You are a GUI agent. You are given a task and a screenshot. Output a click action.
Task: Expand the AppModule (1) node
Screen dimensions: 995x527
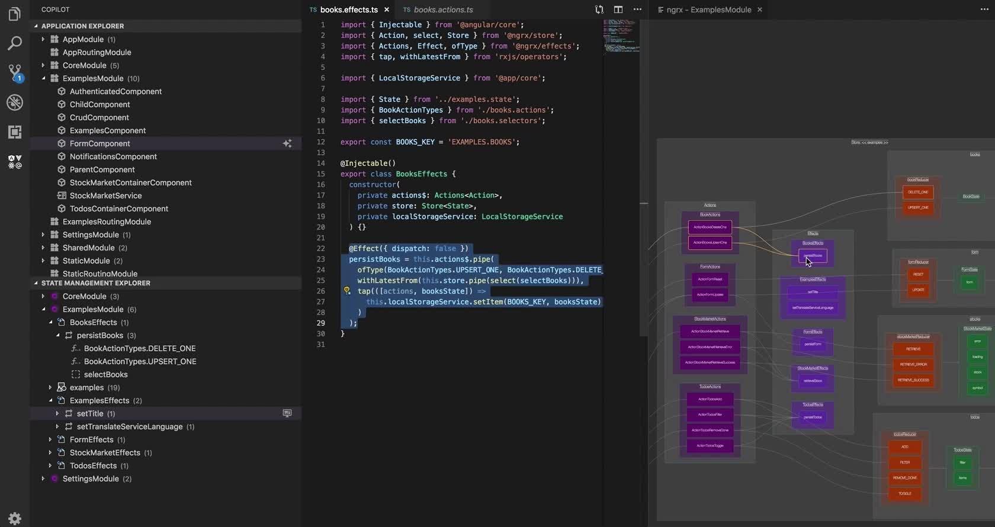(43, 39)
